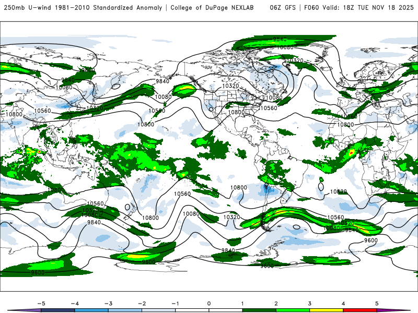Screen dimensions: 418x313
Task: Click the 'College of DuPage NEXLAB' text
Action: (212, 8)
